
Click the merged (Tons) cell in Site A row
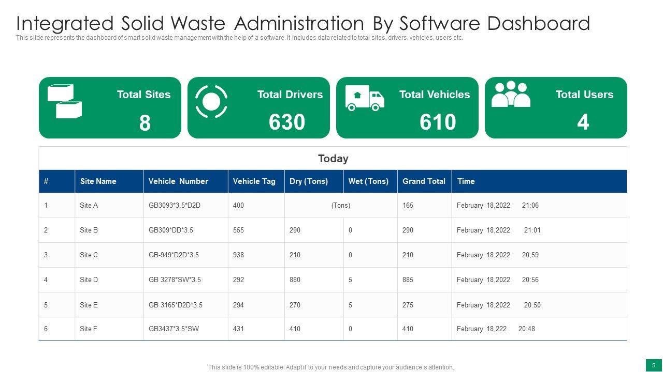pyautogui.click(x=341, y=206)
